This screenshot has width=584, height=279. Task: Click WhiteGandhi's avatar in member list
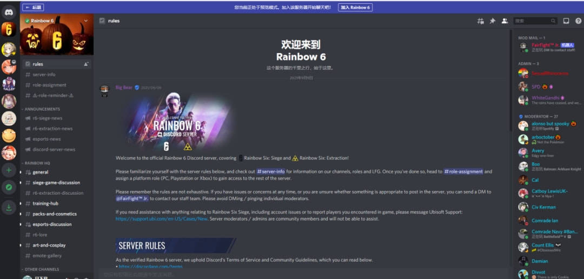(x=523, y=100)
